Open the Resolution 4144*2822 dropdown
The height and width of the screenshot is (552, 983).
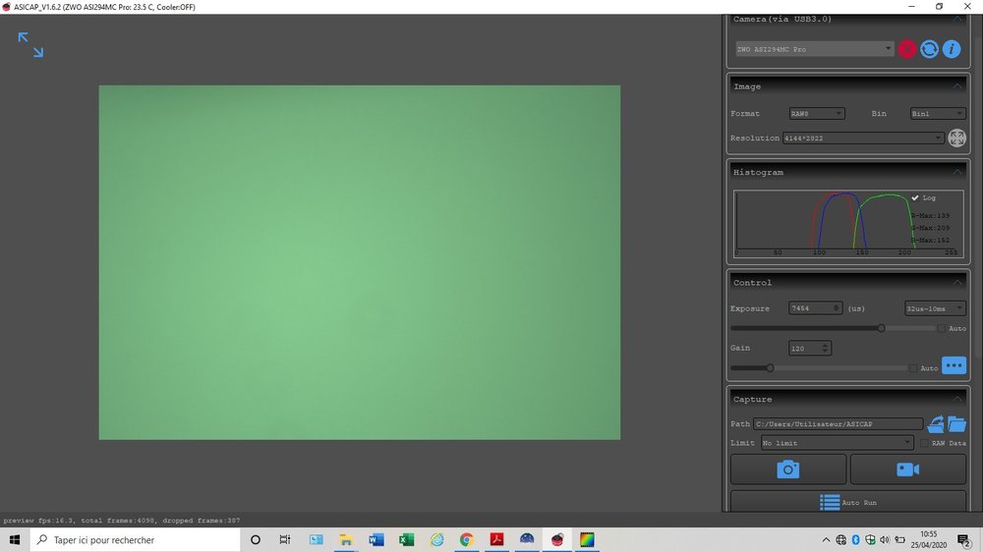863,138
